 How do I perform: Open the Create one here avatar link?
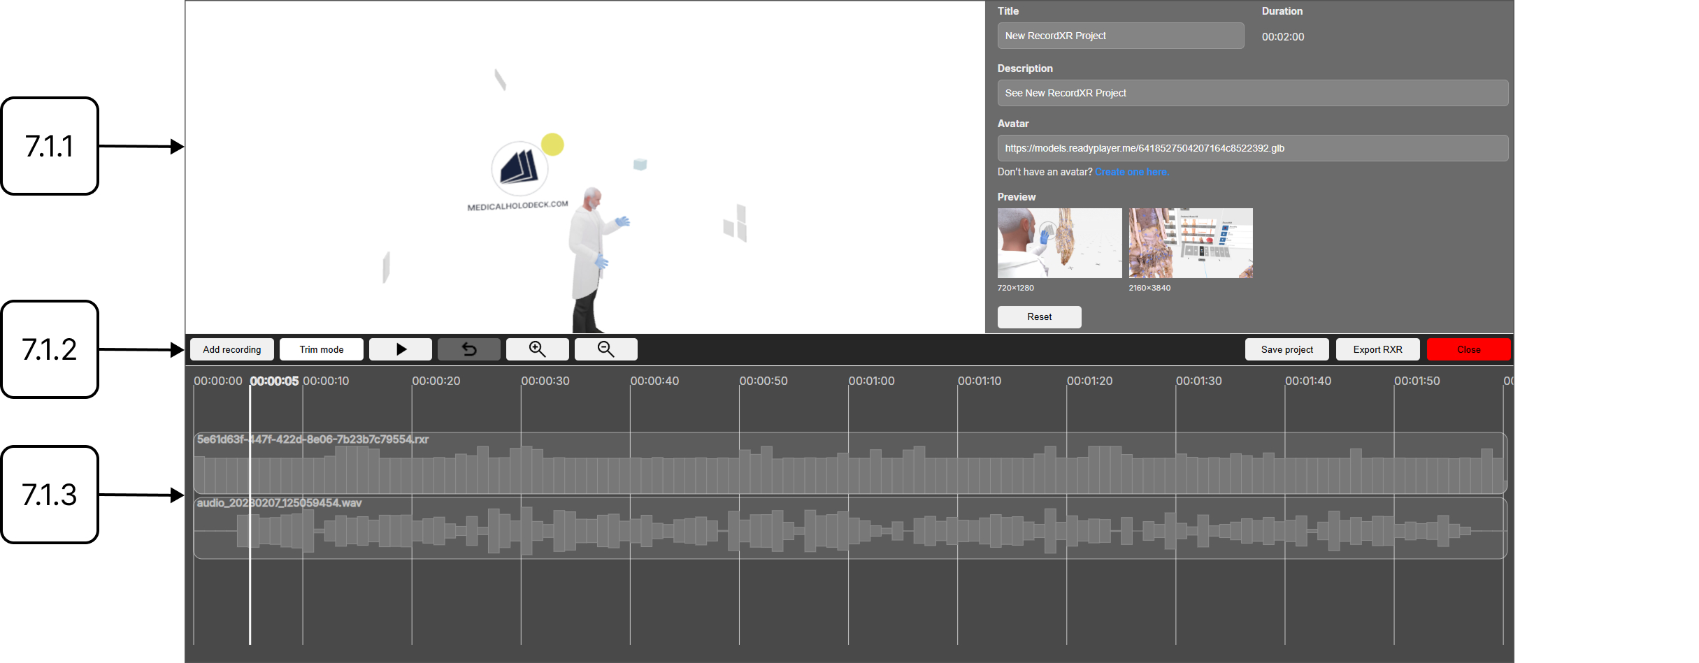(x=1131, y=171)
